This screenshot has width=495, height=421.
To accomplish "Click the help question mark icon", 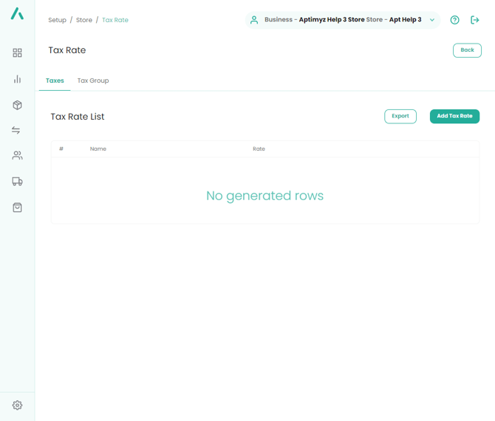I will [455, 20].
